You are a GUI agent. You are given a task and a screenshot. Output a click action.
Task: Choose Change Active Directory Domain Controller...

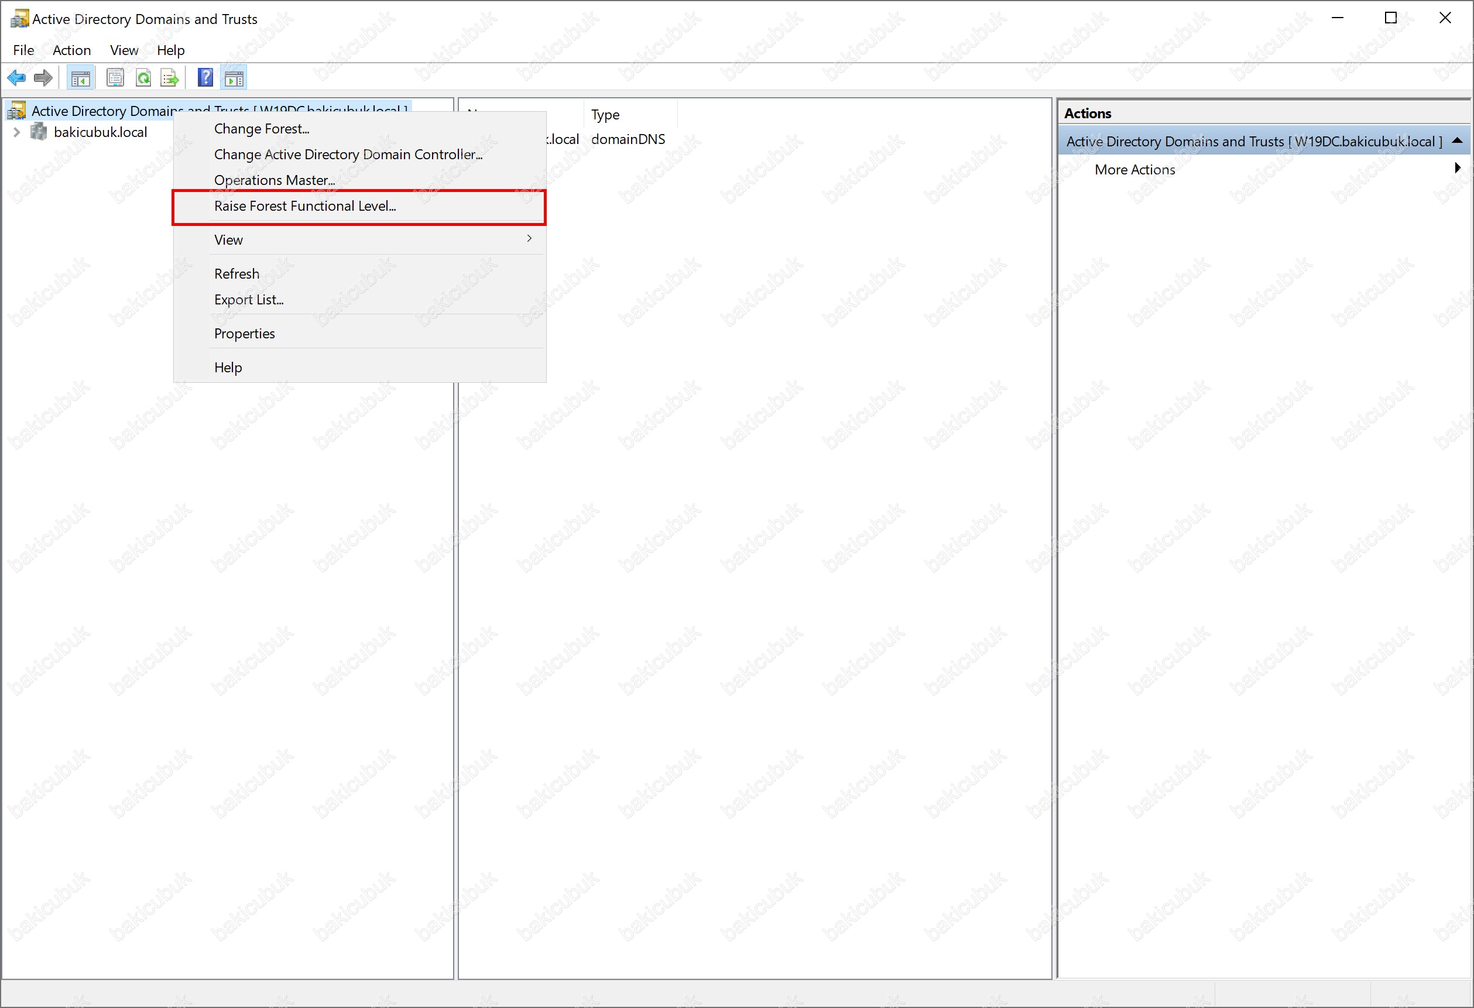(x=359, y=154)
